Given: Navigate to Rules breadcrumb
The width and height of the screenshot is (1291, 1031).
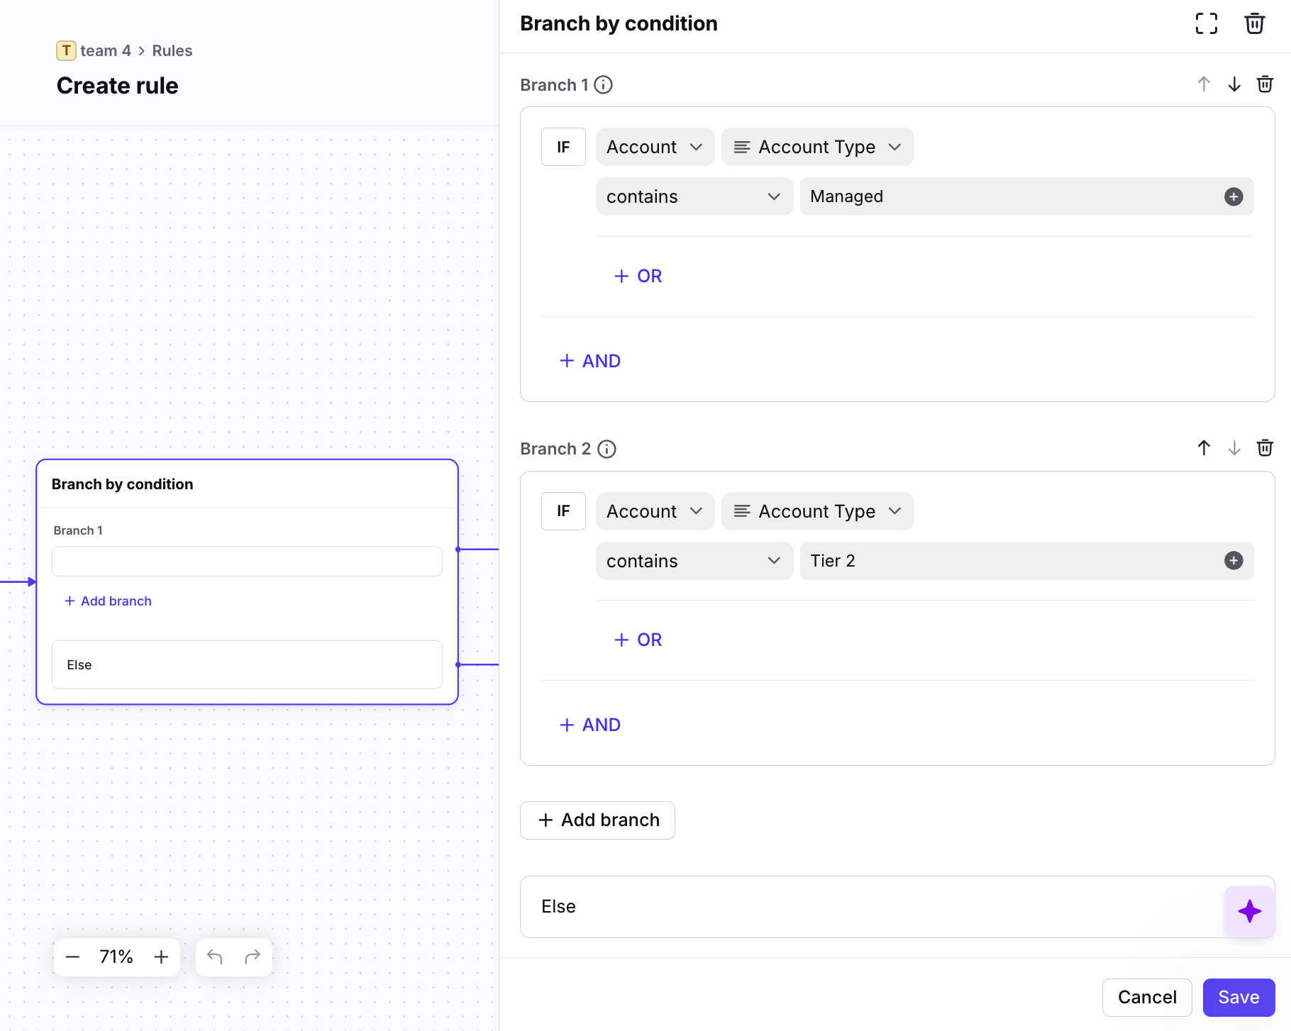Looking at the screenshot, I should [x=172, y=51].
